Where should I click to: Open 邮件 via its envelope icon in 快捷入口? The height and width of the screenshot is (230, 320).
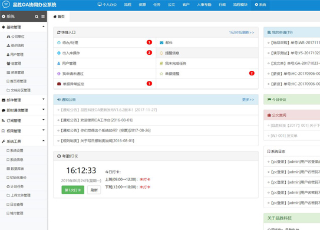pos(161,42)
